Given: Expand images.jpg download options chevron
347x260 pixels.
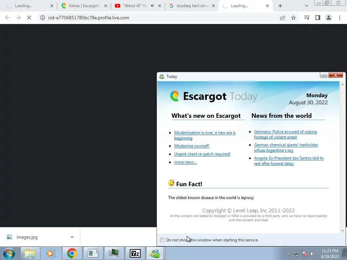Looking at the screenshot, I should pos(72,237).
